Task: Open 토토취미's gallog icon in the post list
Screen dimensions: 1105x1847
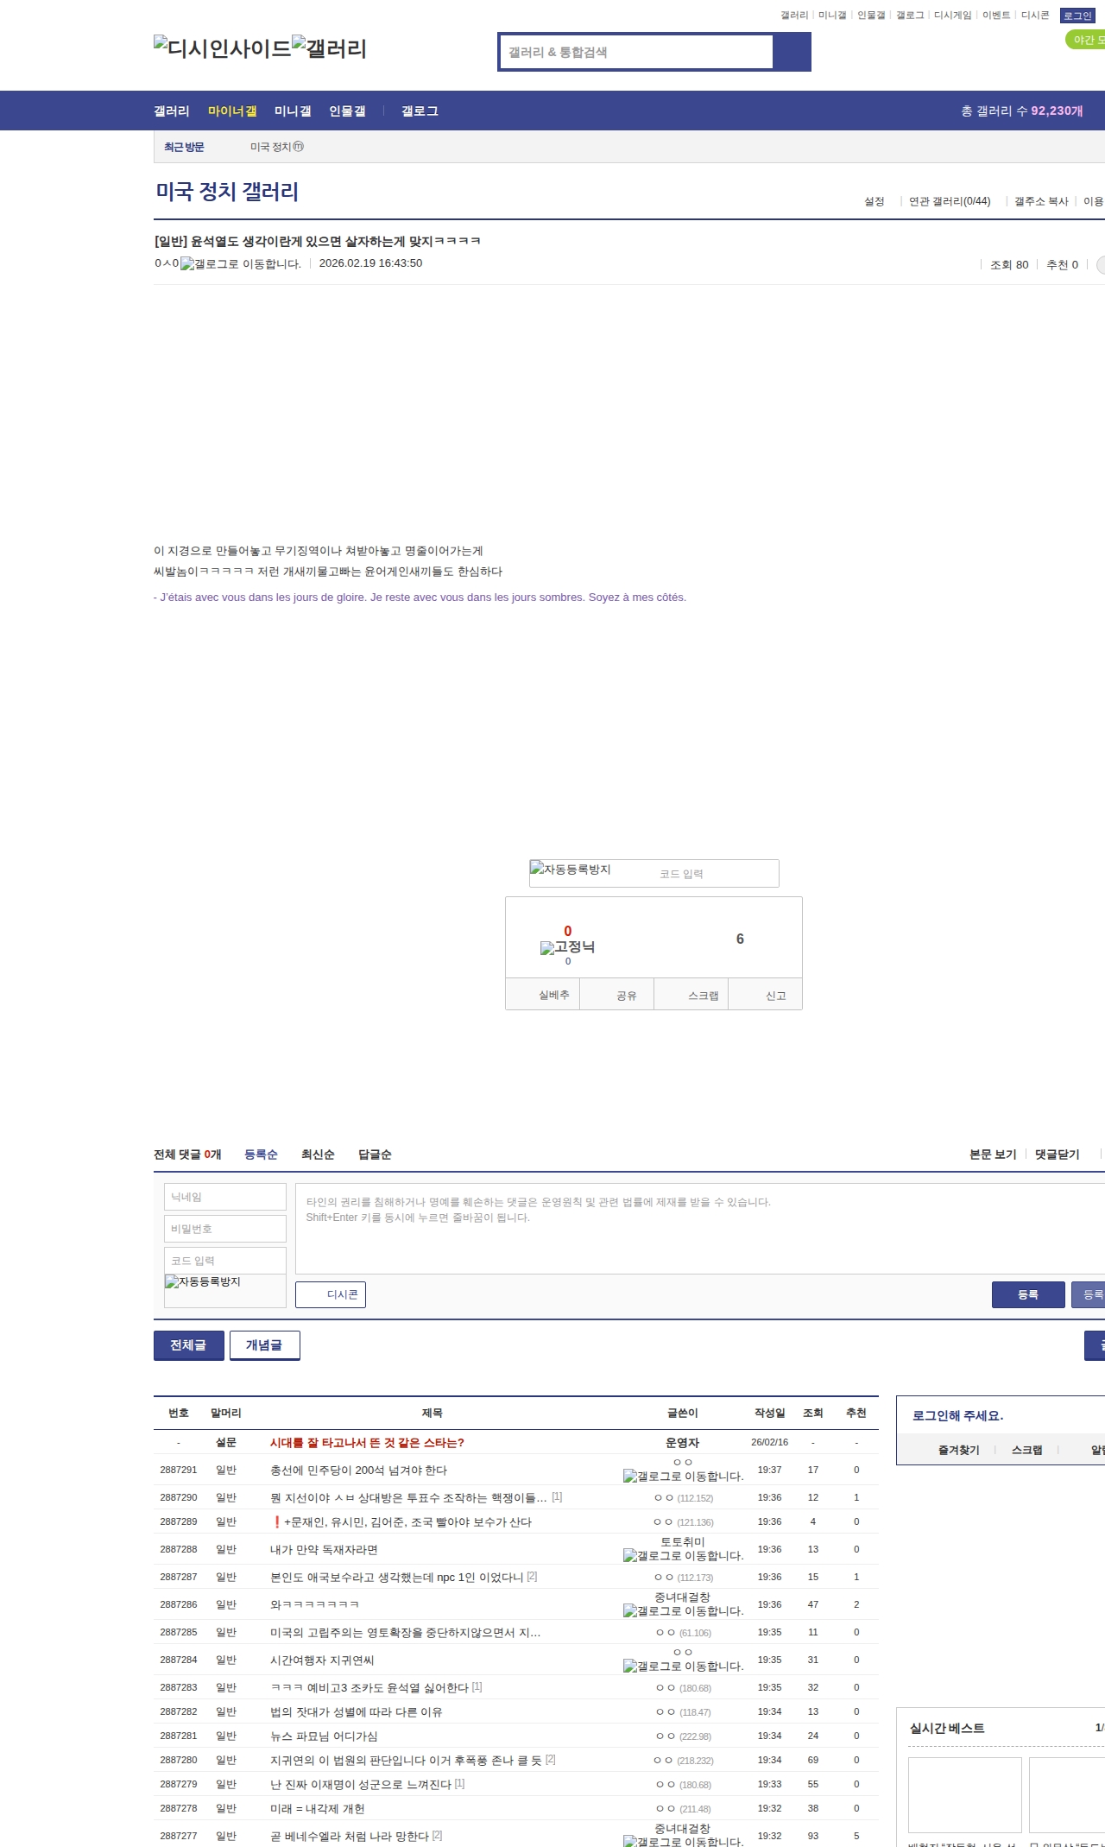Action: pyautogui.click(x=683, y=1556)
